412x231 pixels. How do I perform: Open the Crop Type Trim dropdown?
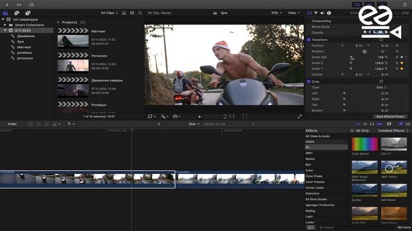(381, 87)
